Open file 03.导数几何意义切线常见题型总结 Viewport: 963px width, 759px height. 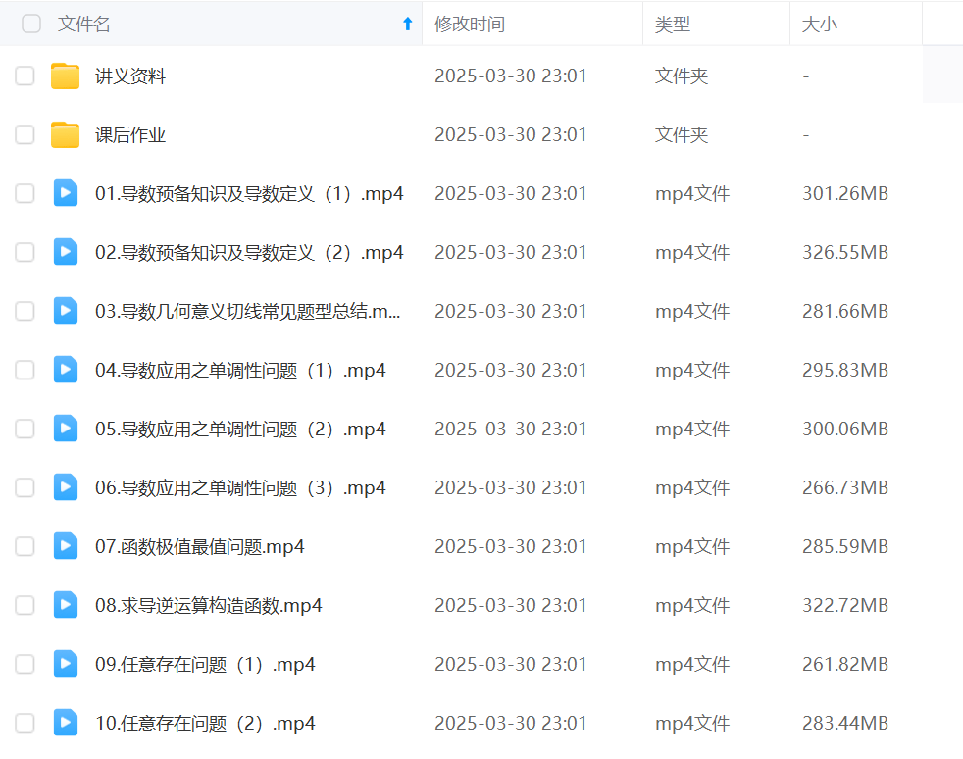click(x=247, y=311)
